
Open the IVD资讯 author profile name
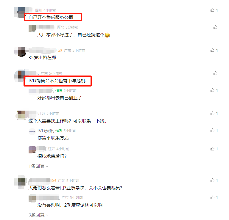(46, 131)
